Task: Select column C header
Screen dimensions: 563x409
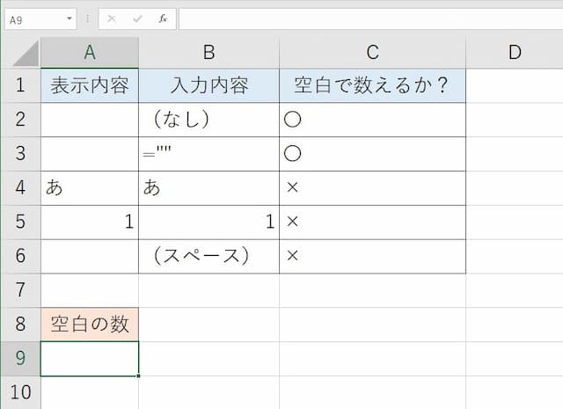Action: [x=373, y=53]
